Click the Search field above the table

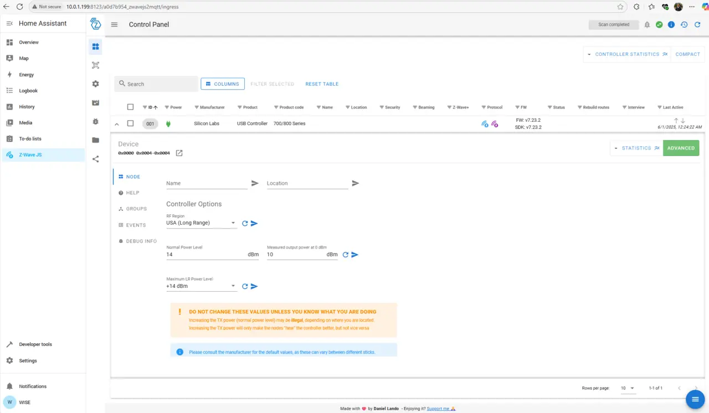pos(156,84)
